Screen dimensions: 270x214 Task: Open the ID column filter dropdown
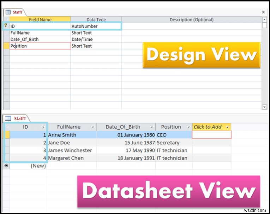click(43, 127)
